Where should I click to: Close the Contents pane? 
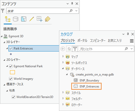point(77,4)
